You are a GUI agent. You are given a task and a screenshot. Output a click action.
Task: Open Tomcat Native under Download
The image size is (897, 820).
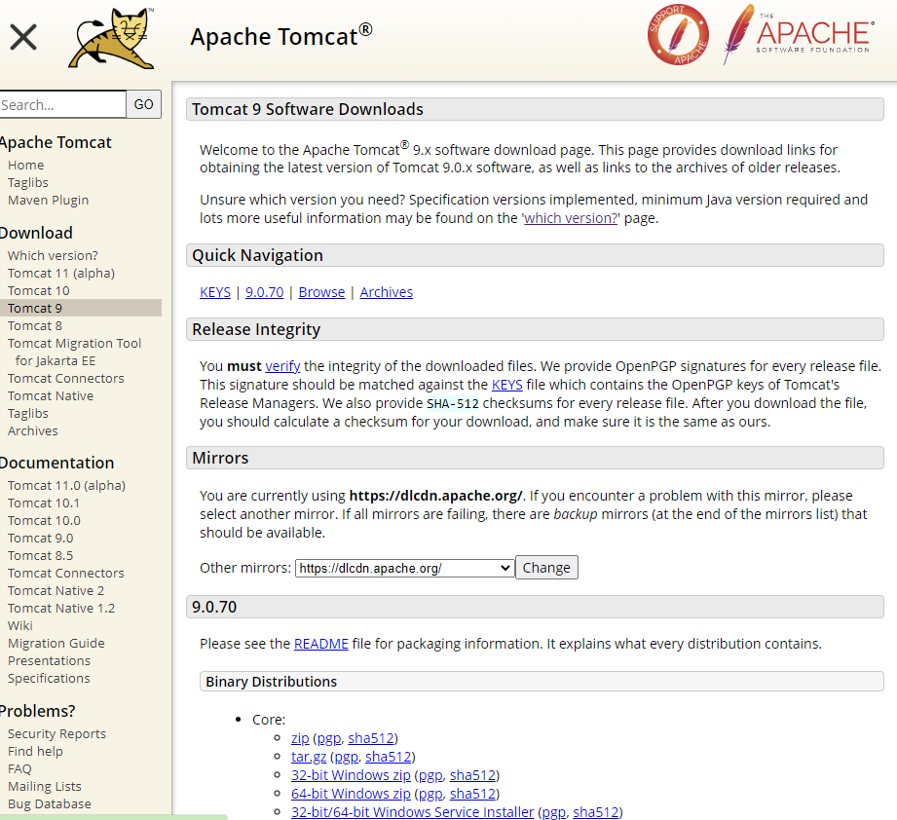(x=51, y=396)
